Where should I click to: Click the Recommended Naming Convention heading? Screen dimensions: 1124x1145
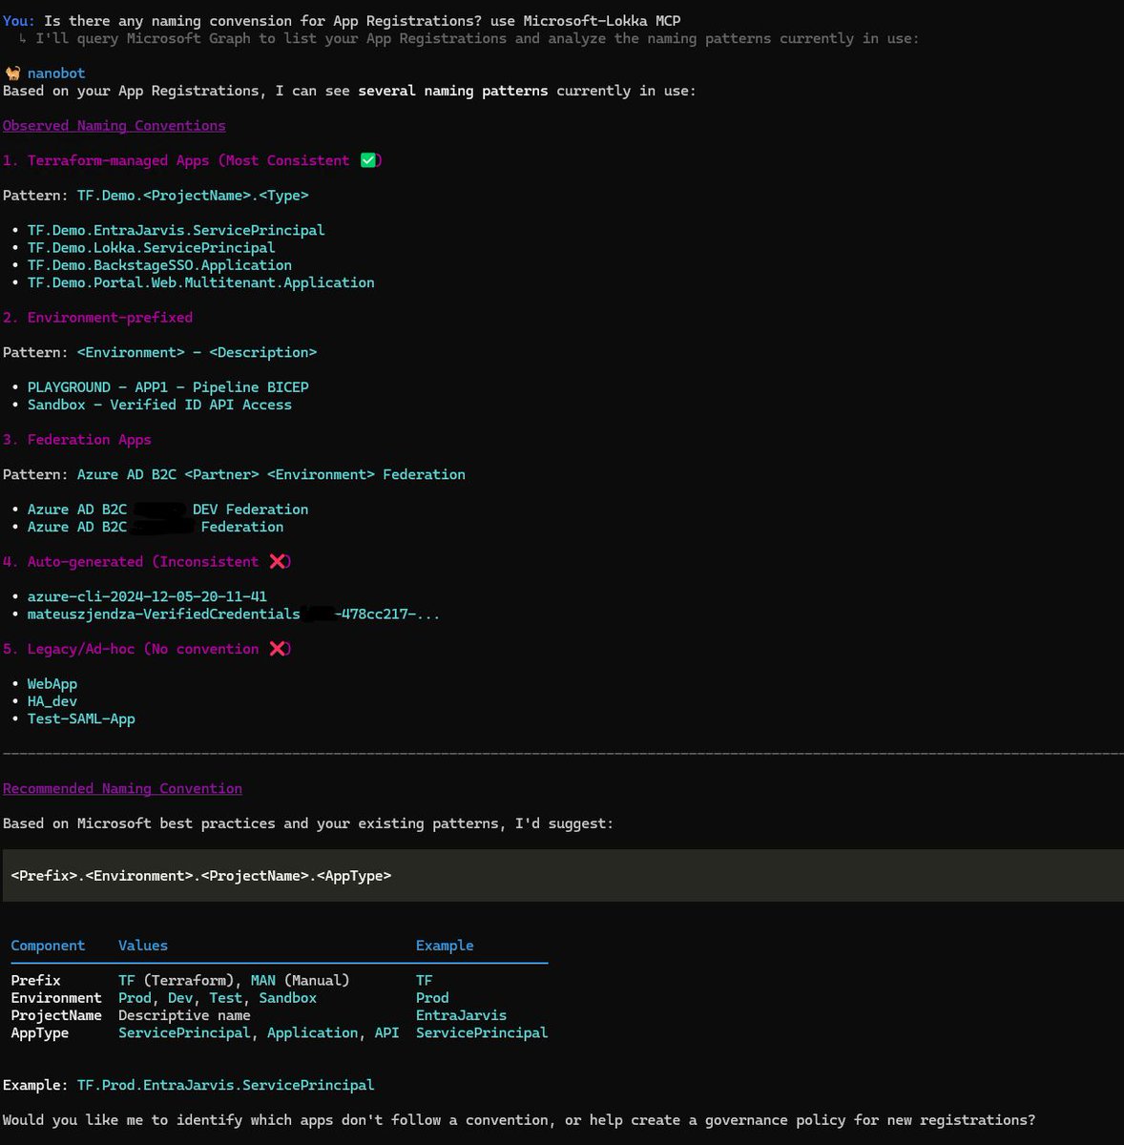[x=122, y=789]
